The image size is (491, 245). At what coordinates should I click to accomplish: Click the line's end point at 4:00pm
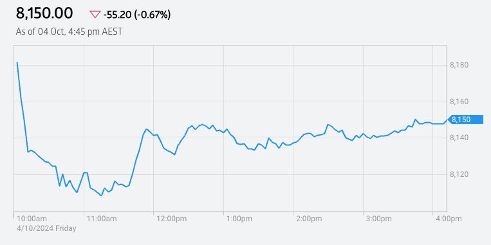coord(447,120)
